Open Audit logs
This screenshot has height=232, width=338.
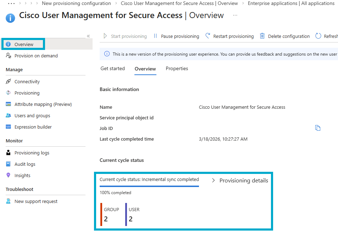pyautogui.click(x=25, y=164)
